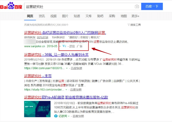Switch to the 资讯 tab
The width and height of the screenshot is (172, 122).
42,16
